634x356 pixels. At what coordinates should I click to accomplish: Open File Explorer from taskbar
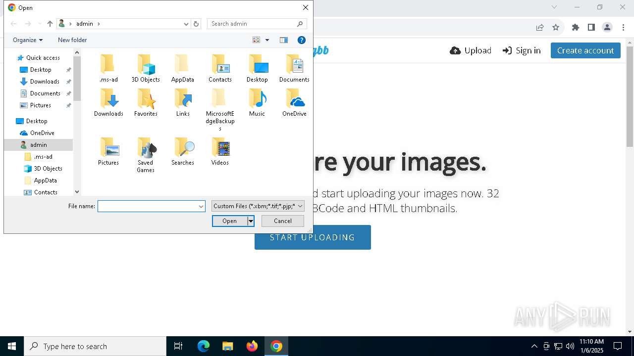228,346
